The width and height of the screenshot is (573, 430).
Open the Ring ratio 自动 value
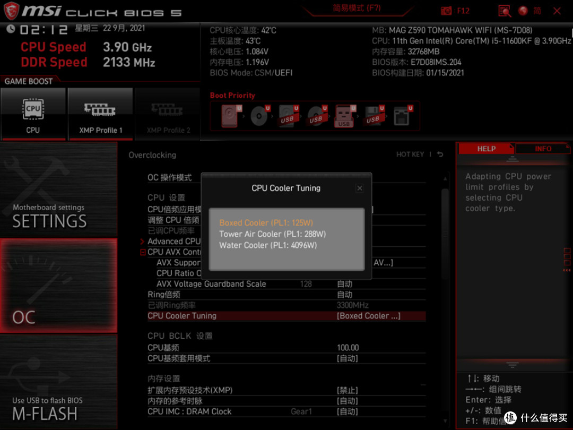(x=345, y=295)
